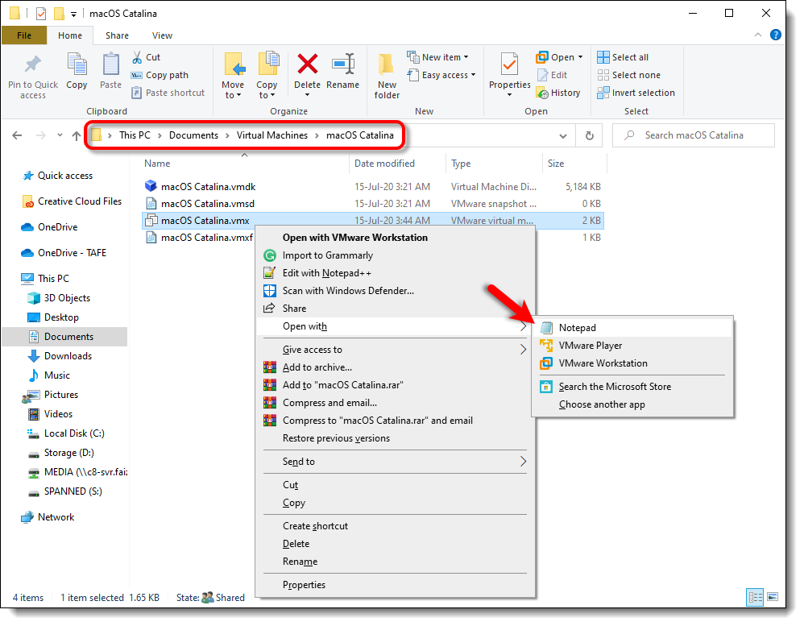This screenshot has width=804, height=626.
Task: Open the New item dropdown
Action: pos(439,57)
